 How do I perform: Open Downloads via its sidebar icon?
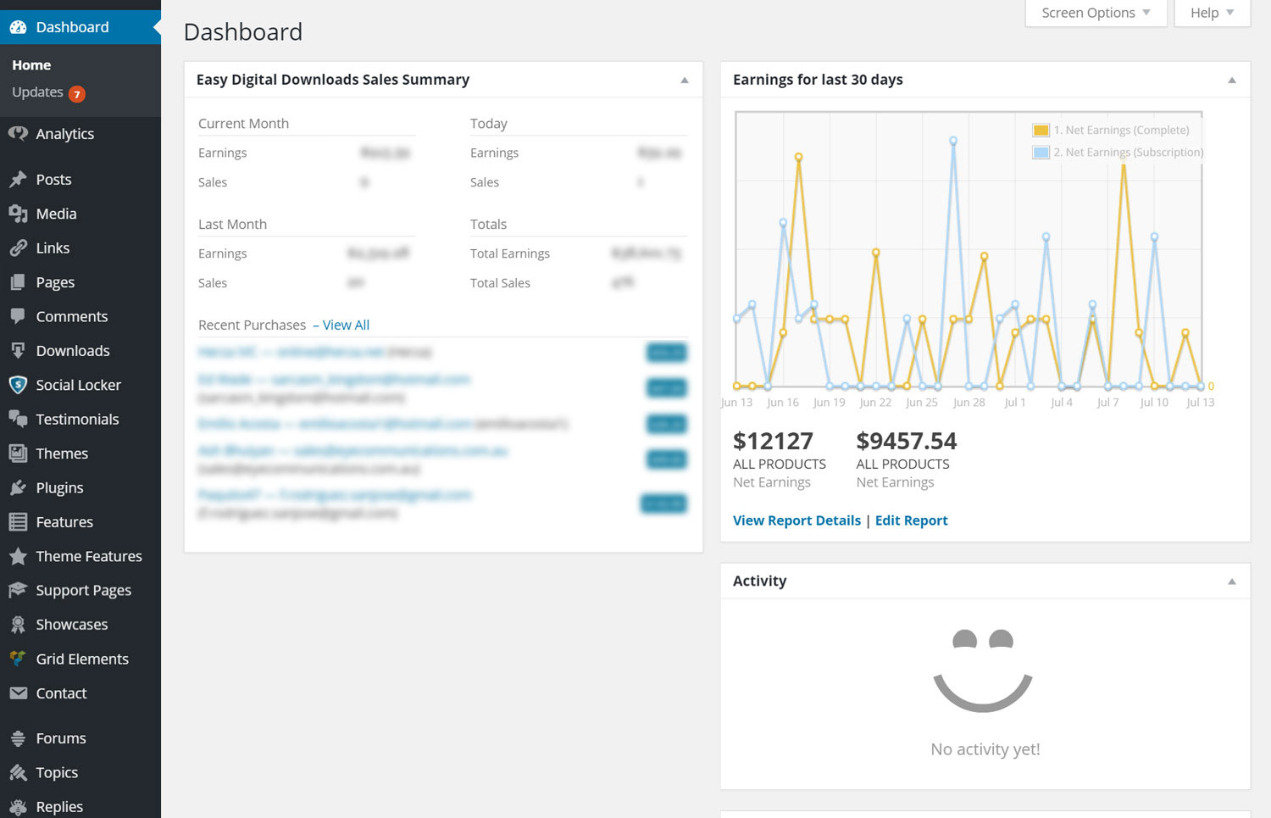tap(18, 350)
